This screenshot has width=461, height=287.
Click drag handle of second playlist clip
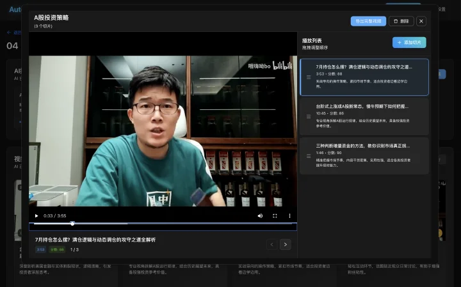point(309,116)
